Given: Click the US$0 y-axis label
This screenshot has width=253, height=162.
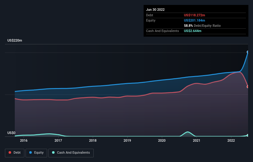Looking at the screenshot, I should tap(11, 133).
